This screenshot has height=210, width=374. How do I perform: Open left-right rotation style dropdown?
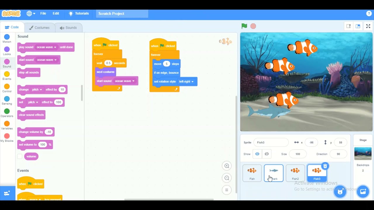186,82
